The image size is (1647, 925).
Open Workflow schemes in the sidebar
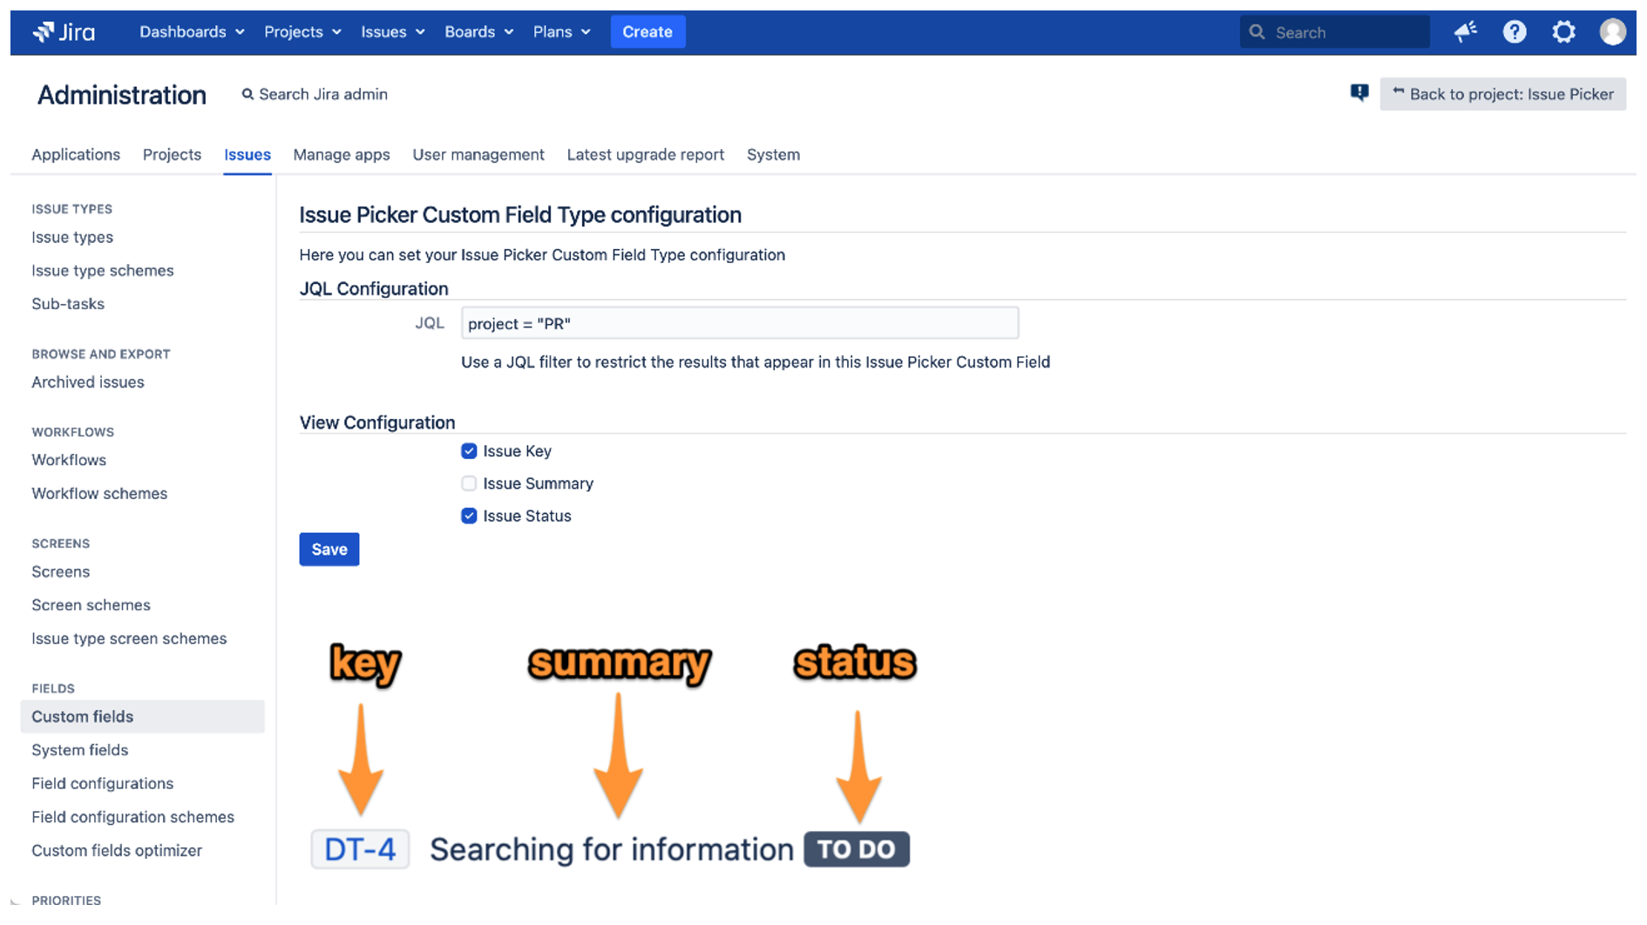coord(99,494)
